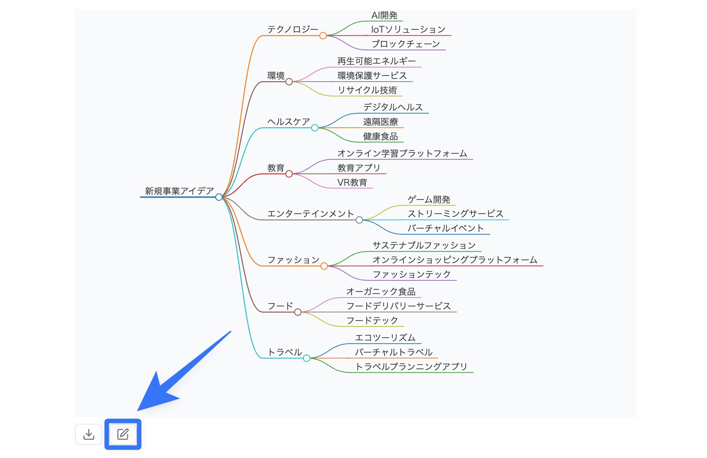Click the ストリーミングサービス leaf node
Viewport: 707px width, 458px height.
[455, 214]
